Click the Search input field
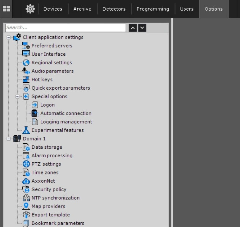Image resolution: width=240 pixels, height=227 pixels. (x=66, y=28)
